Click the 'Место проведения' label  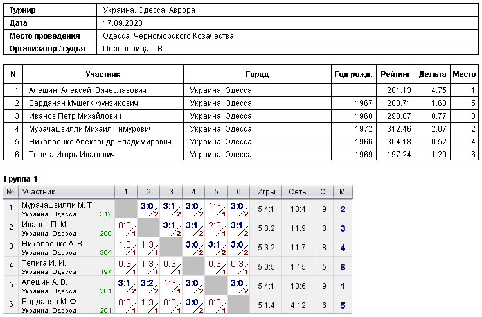pos(44,36)
